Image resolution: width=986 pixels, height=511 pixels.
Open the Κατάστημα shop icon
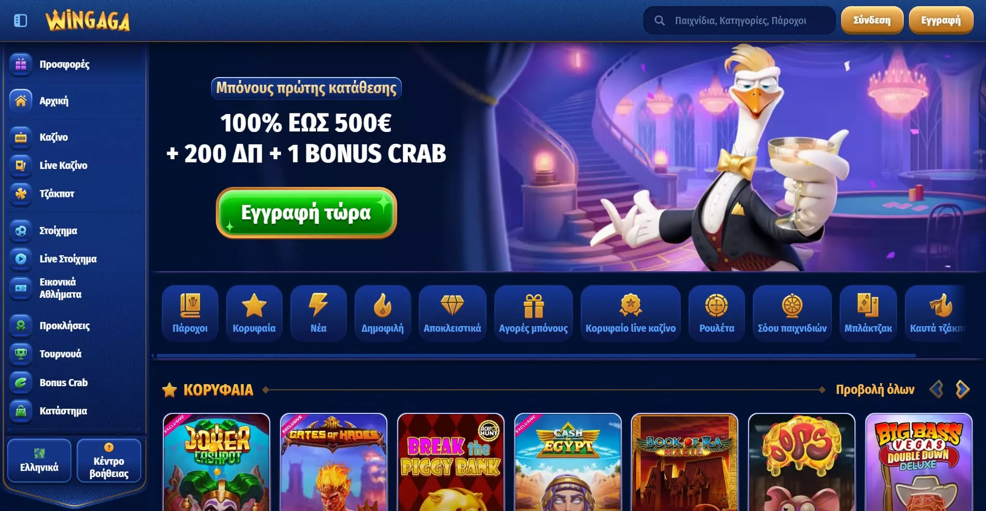21,411
